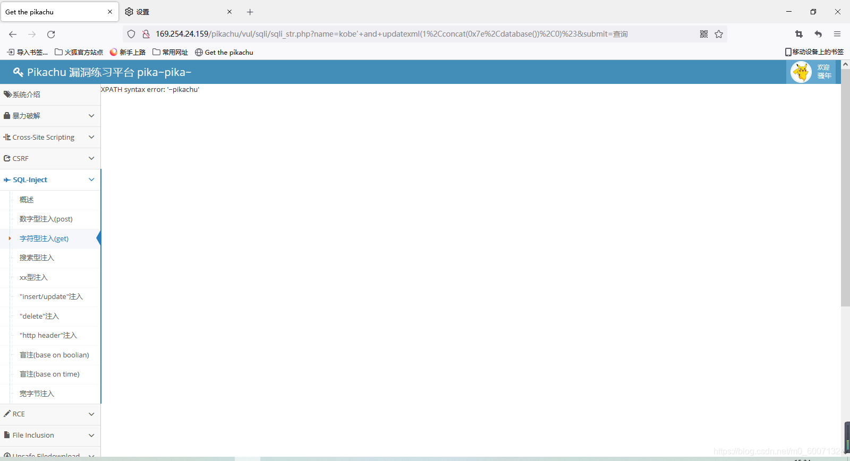Screen dimensions: 850x461
Task: Open Get the pikachu bookmark
Action: click(x=224, y=52)
